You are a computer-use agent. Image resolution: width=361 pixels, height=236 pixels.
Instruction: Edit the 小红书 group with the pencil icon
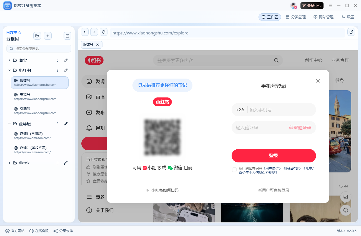tap(66, 70)
